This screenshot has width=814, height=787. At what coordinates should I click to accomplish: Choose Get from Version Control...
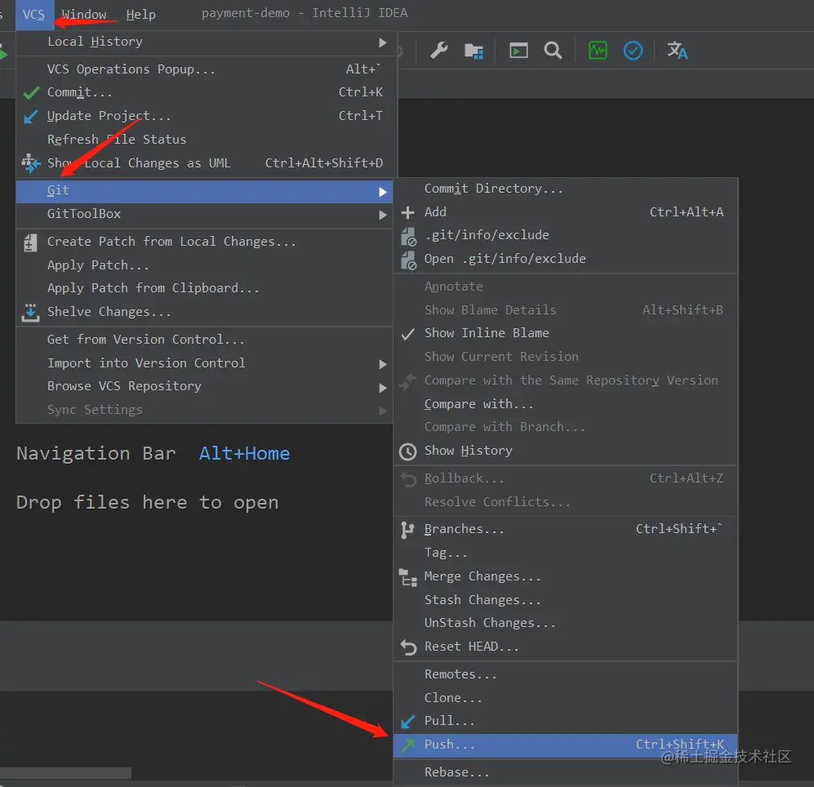tap(204, 340)
